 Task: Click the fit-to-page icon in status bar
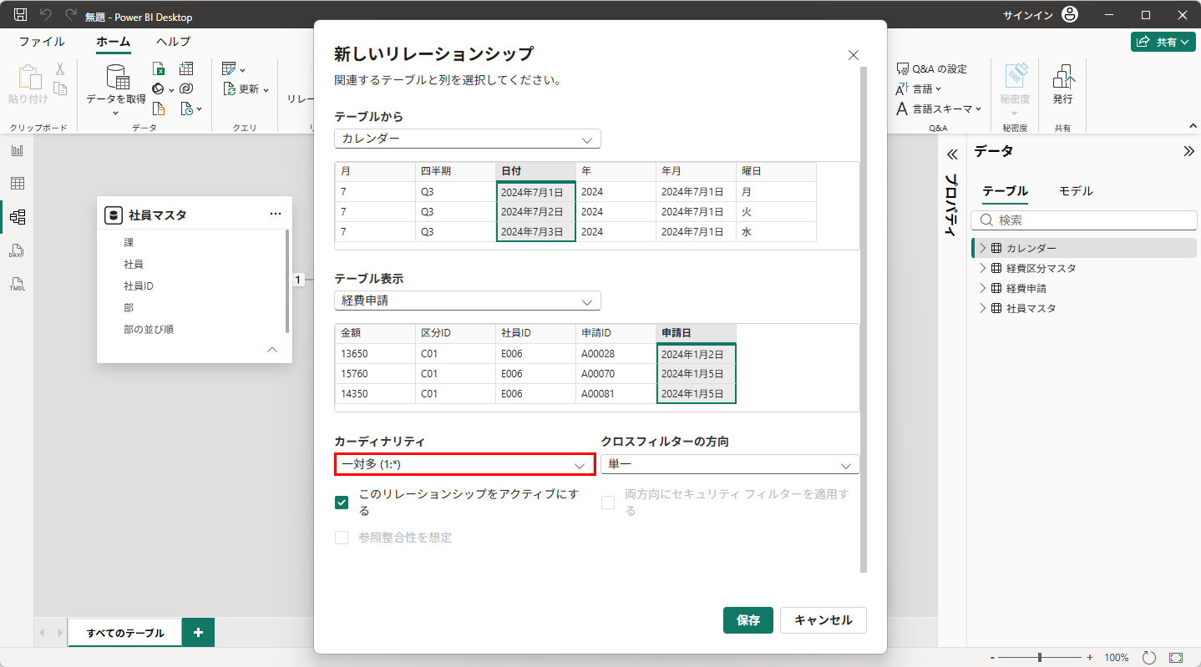point(1177,657)
